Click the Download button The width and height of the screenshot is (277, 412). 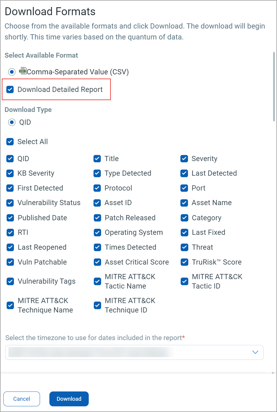coord(69,399)
